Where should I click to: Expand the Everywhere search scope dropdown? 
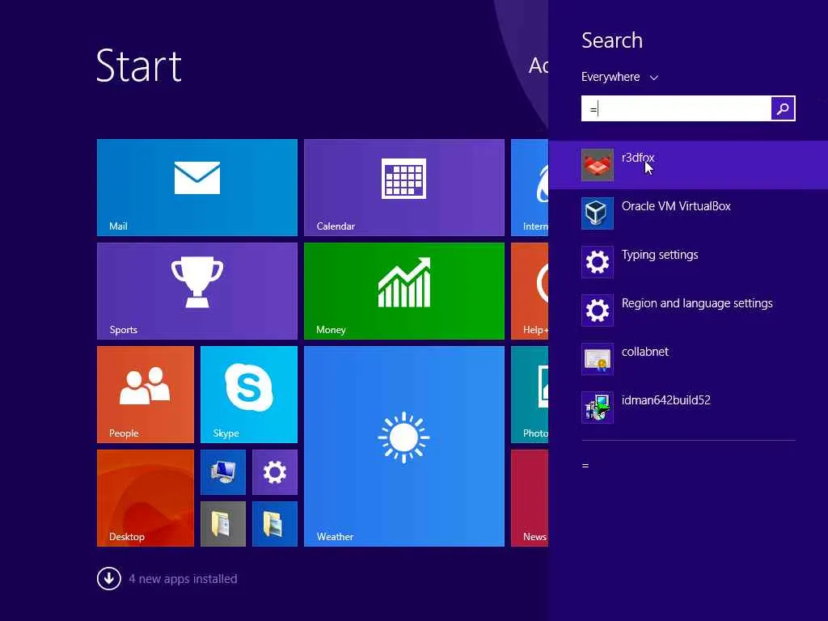coord(619,77)
